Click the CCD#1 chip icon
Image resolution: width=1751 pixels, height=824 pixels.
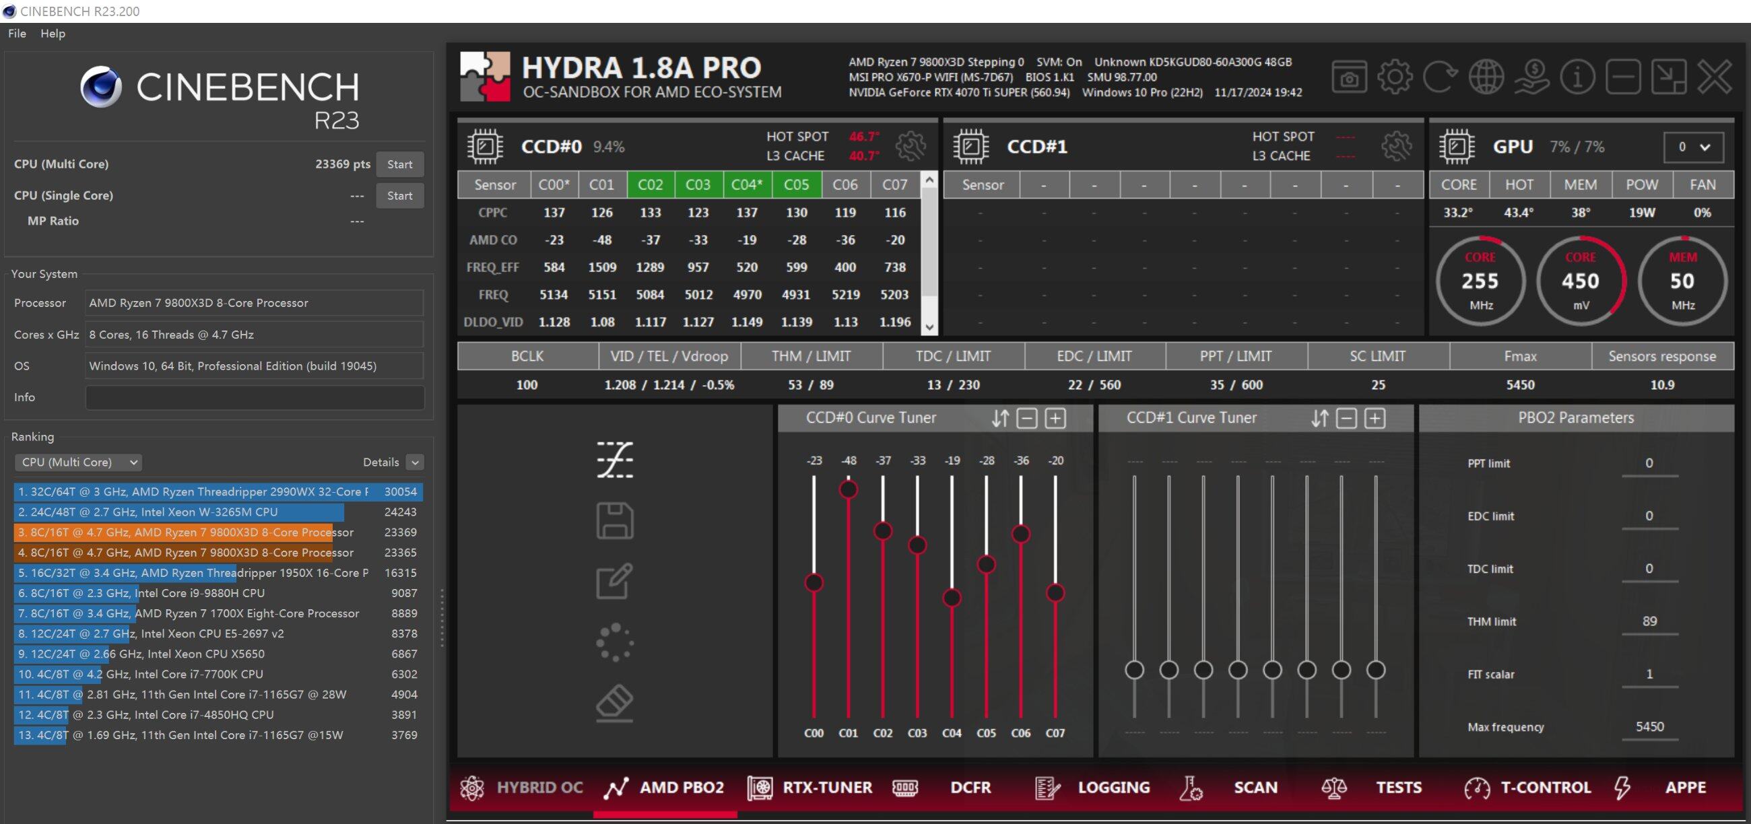970,146
